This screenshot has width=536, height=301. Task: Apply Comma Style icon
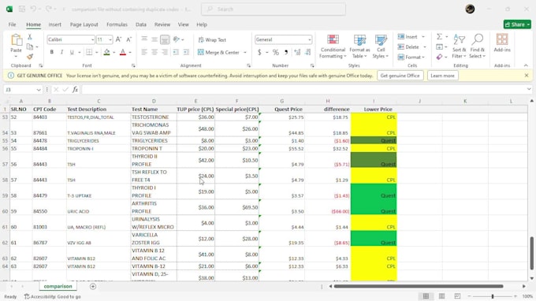pyautogui.click(x=286, y=52)
